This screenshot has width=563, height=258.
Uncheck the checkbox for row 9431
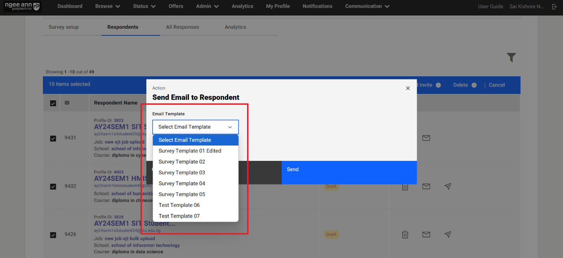click(53, 138)
